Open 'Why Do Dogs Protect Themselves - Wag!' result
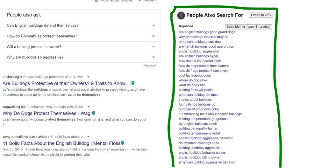The height and width of the screenshot is (168, 328). click(x=47, y=113)
